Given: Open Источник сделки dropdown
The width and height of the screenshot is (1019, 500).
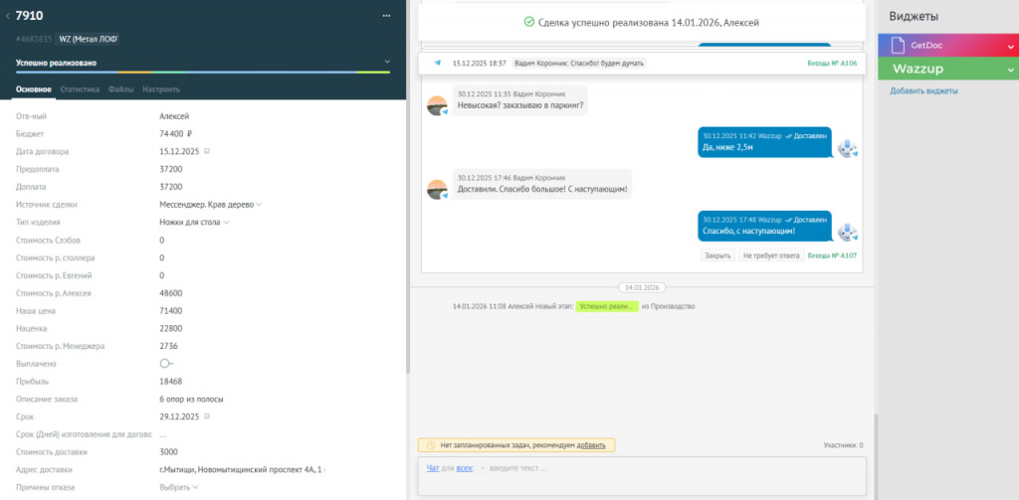Looking at the screenshot, I should pyautogui.click(x=211, y=205).
